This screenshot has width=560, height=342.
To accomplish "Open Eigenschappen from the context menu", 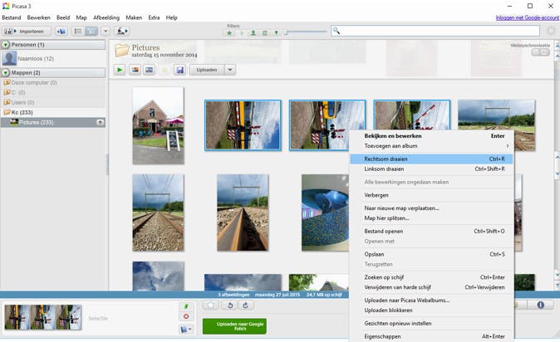I will [431, 336].
